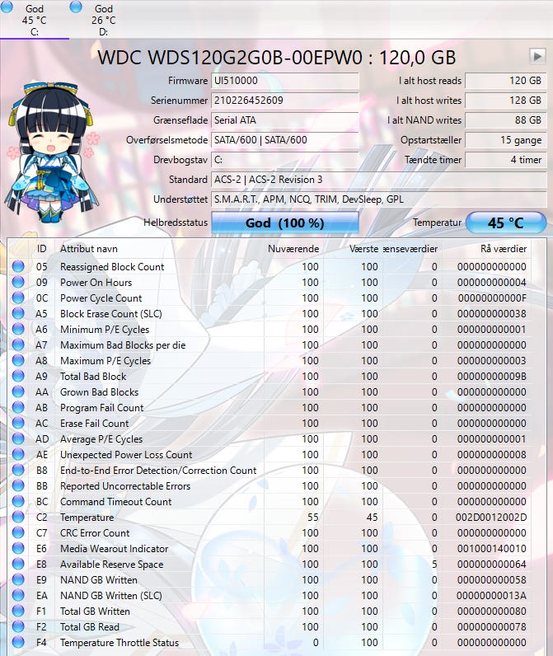Click status orb for Media Wearout Indicator
The width and height of the screenshot is (553, 656).
click(x=18, y=548)
